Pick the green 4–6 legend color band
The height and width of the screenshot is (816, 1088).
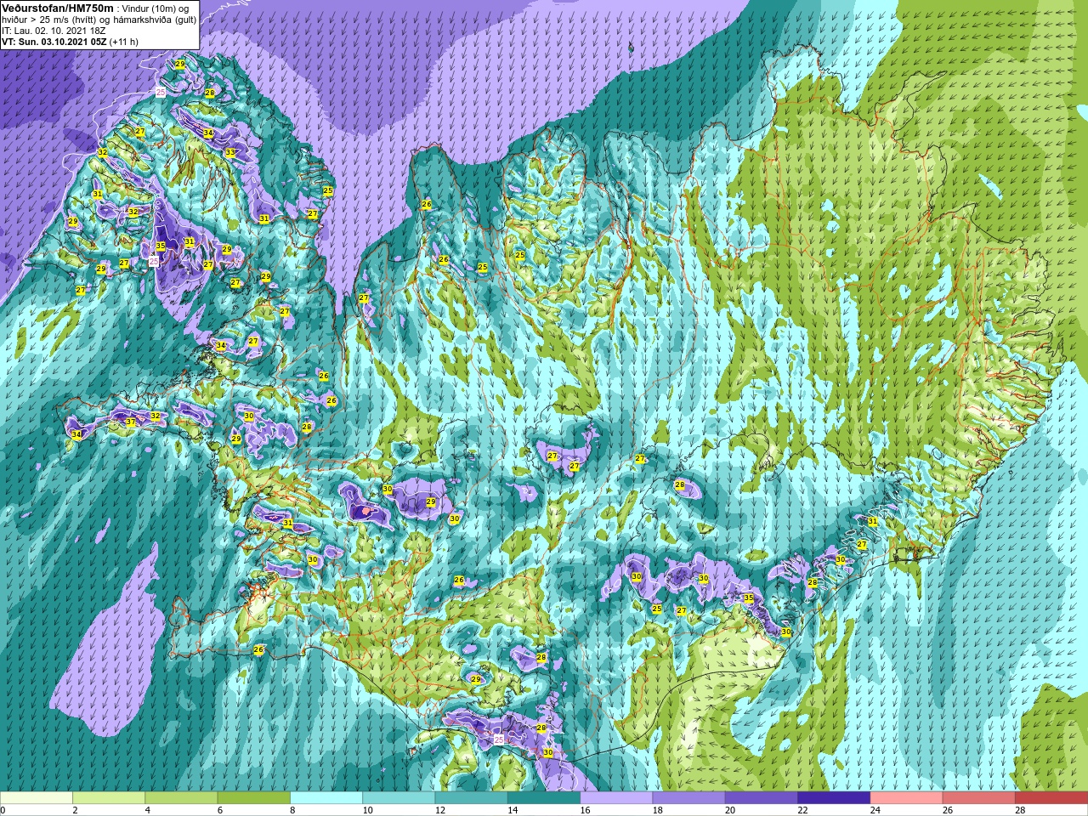tap(181, 798)
